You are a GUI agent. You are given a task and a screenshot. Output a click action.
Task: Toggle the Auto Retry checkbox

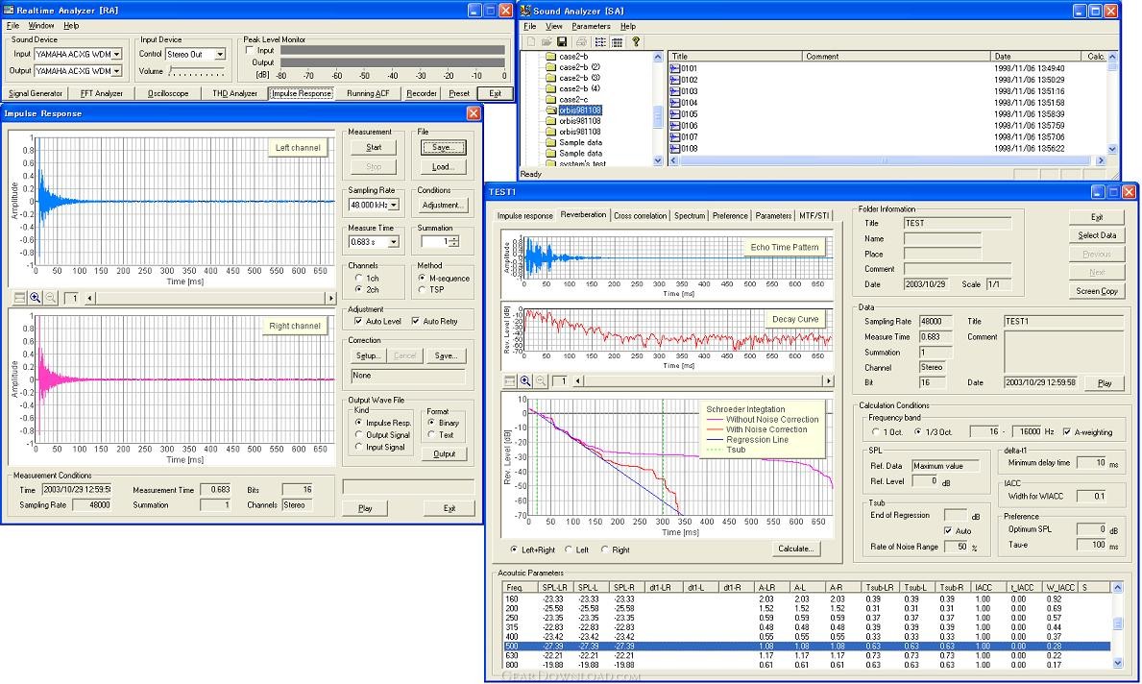[x=415, y=321]
